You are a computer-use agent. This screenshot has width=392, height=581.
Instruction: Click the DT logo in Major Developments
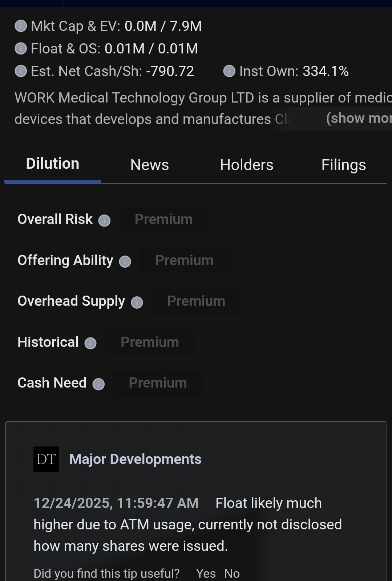click(x=46, y=459)
